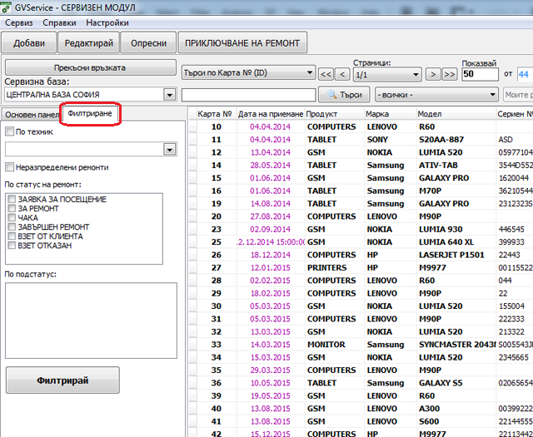
Task: Tick ЗАЯВКА ЗА ПОСЕЩЕНИЕ status
Action: coord(12,199)
